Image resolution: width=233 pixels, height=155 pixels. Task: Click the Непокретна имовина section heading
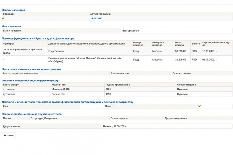31,69
